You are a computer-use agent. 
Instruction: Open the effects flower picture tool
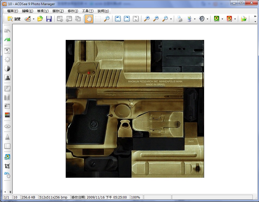[7, 157]
